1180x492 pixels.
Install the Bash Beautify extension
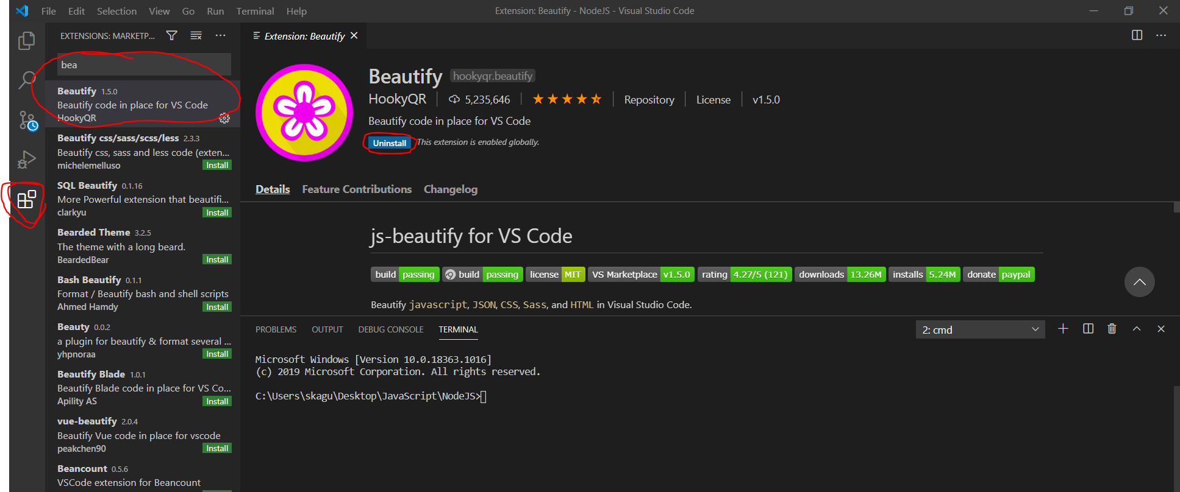217,307
